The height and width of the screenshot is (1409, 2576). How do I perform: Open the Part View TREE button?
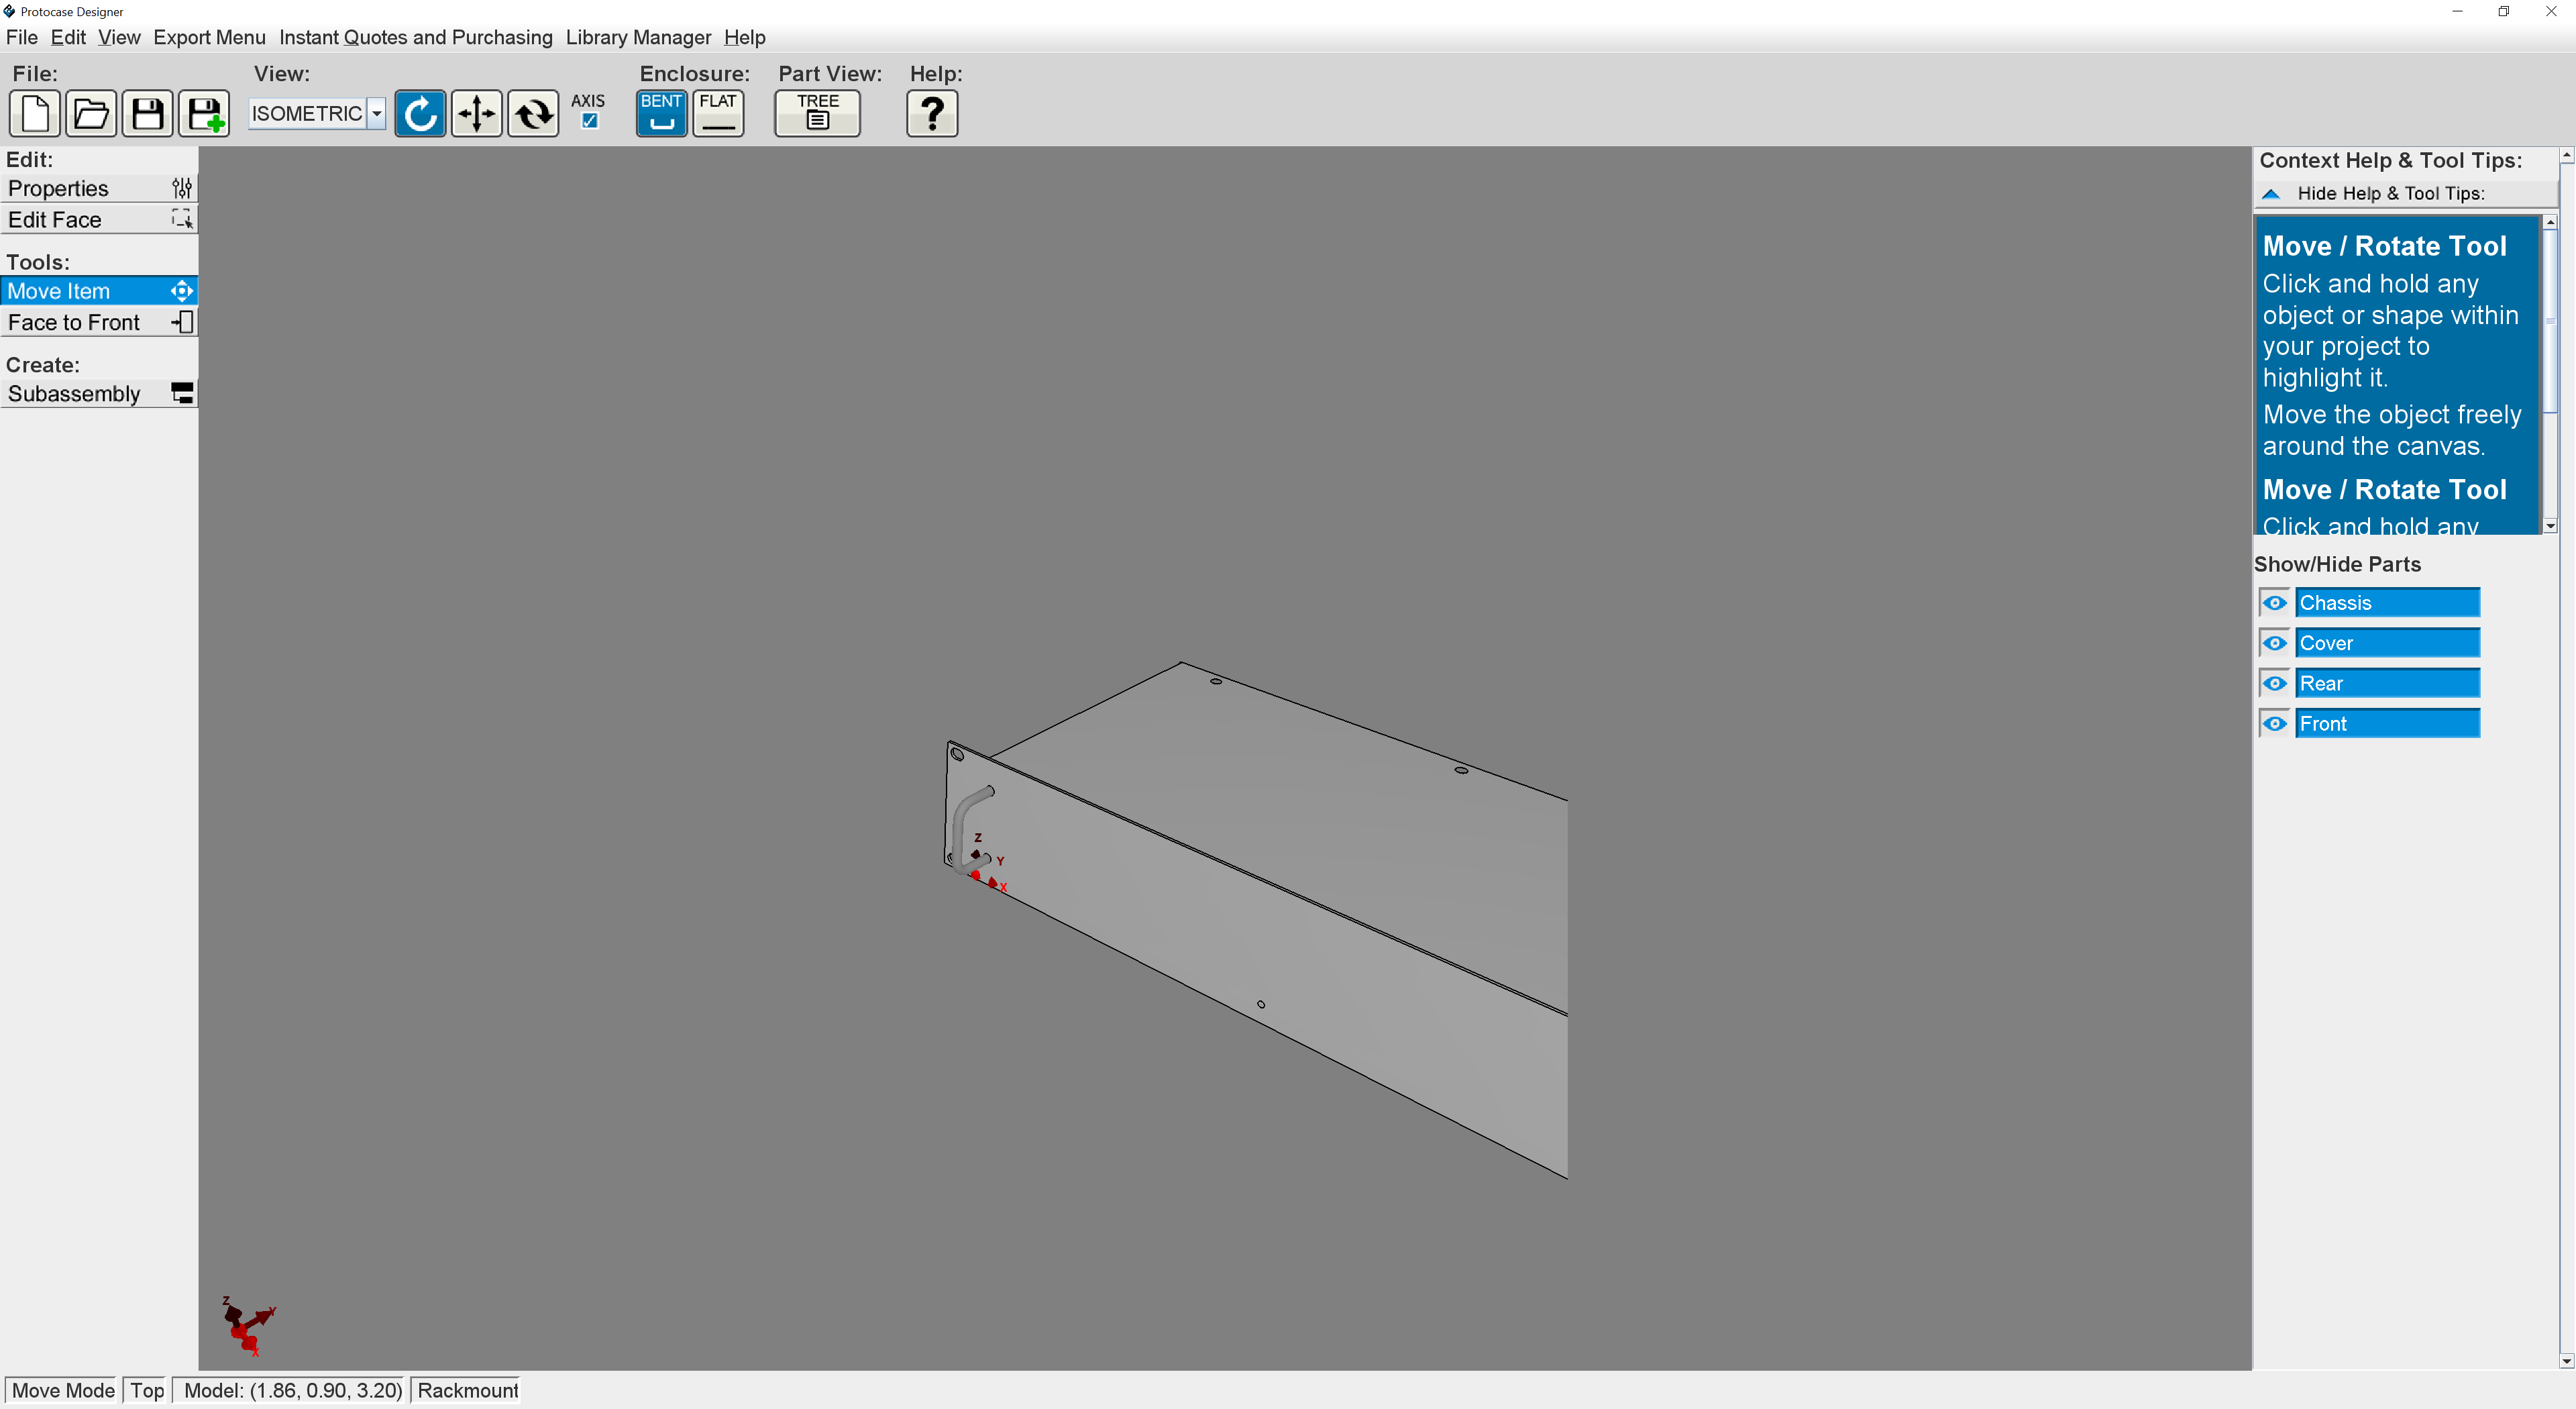click(817, 113)
